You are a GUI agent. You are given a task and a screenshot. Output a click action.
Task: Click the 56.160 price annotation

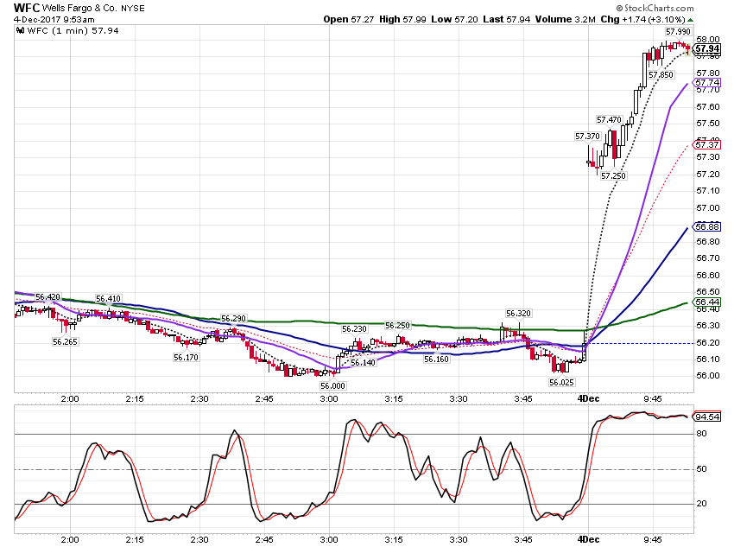click(x=436, y=359)
